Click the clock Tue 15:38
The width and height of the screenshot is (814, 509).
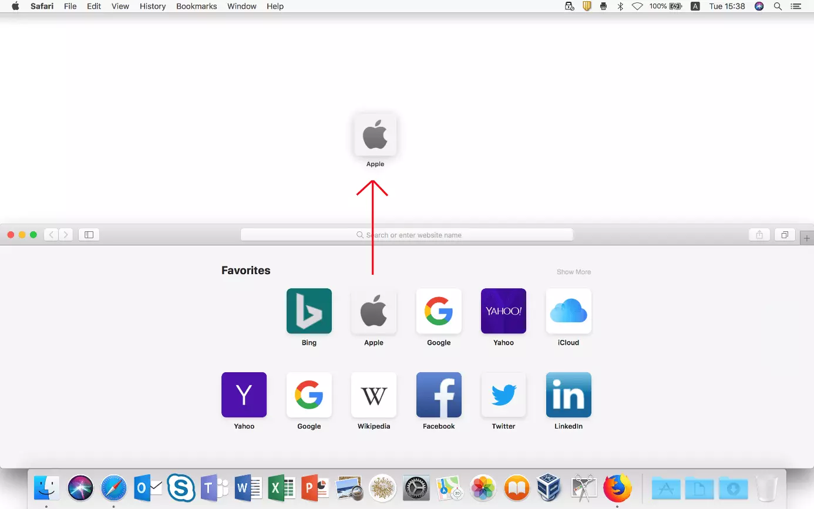727,6
